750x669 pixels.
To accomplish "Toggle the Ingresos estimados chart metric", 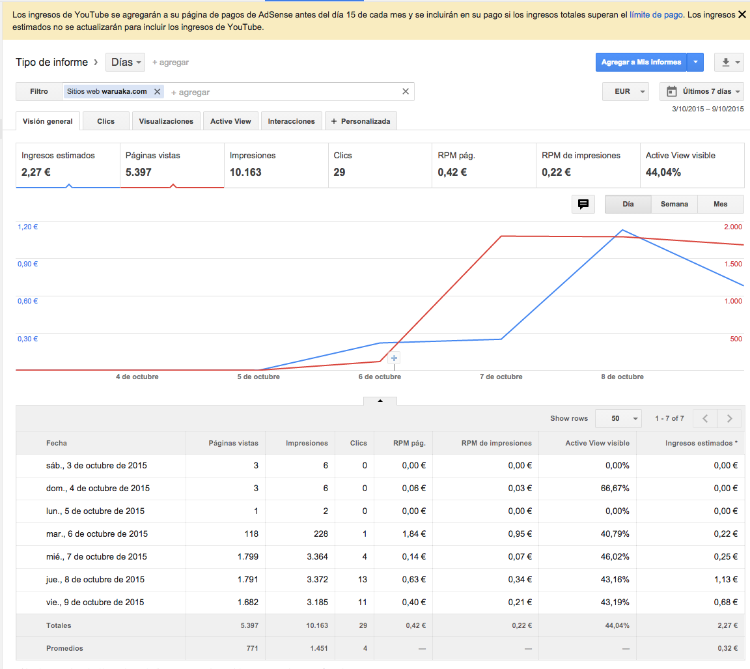I will tap(68, 165).
